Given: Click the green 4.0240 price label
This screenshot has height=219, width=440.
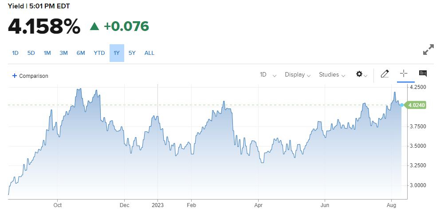Looking at the screenshot, I should 416,105.
